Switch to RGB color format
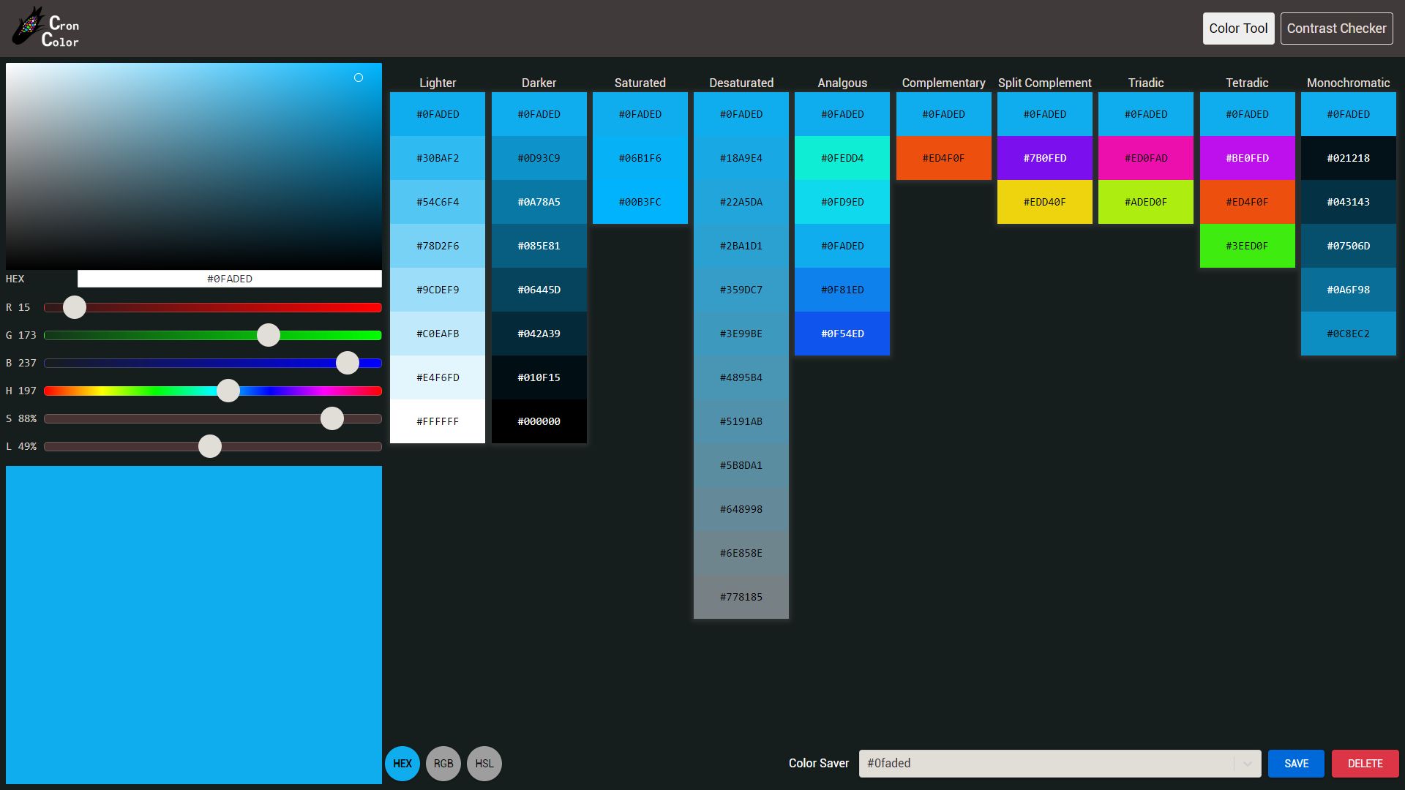Viewport: 1405px width, 790px height. click(x=443, y=763)
